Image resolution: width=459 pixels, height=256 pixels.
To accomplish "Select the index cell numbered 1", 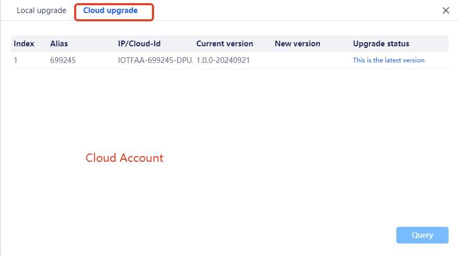I will [16, 60].
